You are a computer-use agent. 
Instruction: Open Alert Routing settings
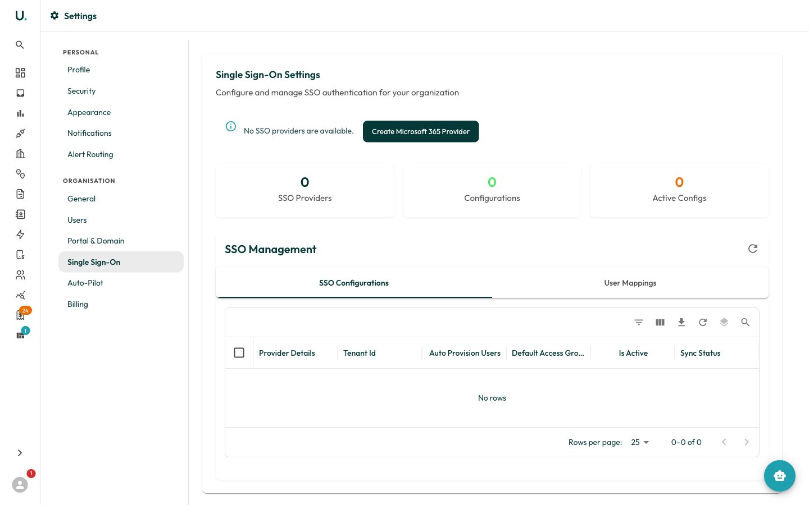[121, 155]
